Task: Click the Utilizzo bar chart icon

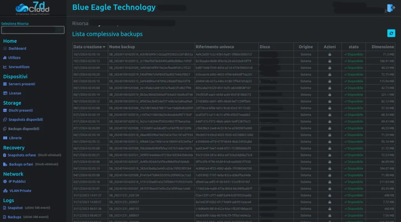Action: (x=5, y=58)
